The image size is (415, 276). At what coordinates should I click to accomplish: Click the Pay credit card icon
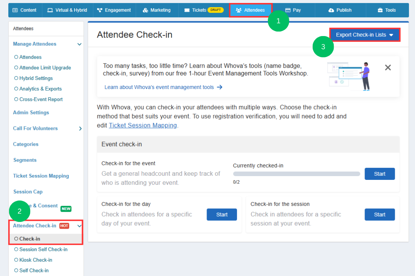(288, 10)
